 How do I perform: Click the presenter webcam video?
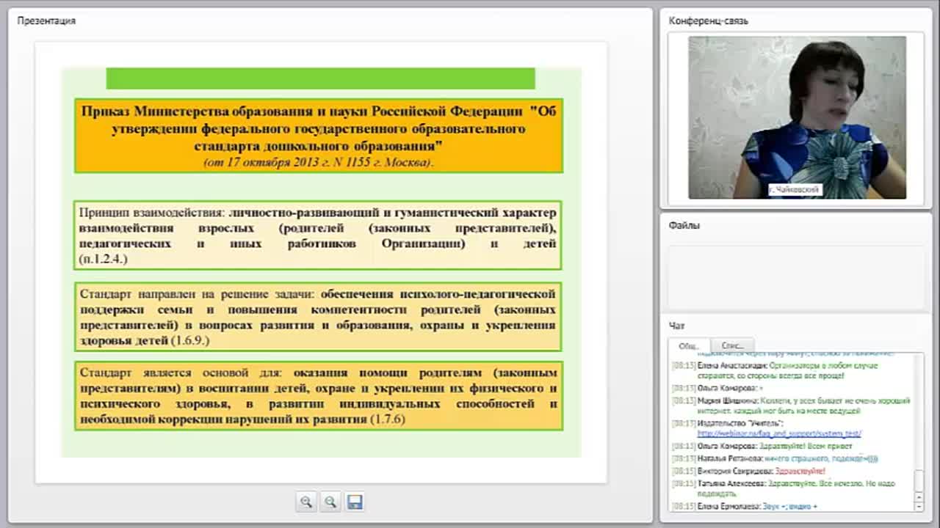[797, 117]
